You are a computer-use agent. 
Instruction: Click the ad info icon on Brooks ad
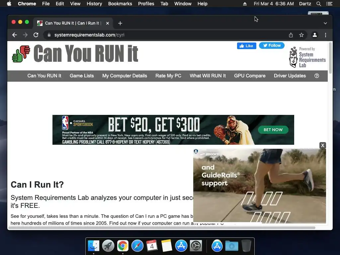(x=196, y=151)
